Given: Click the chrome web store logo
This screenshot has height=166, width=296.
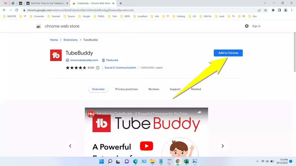Looking at the screenshot, I should (x=38, y=26).
